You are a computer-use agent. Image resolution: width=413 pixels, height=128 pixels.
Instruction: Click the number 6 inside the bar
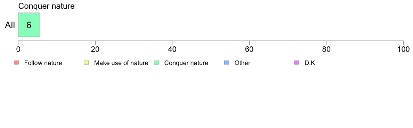[x=29, y=25]
